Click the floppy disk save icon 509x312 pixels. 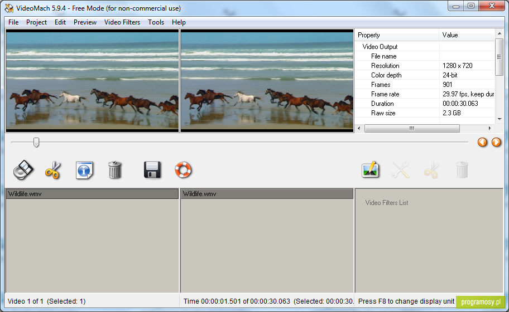pos(152,170)
